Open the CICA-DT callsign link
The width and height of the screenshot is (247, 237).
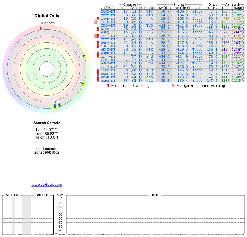tap(108, 25)
